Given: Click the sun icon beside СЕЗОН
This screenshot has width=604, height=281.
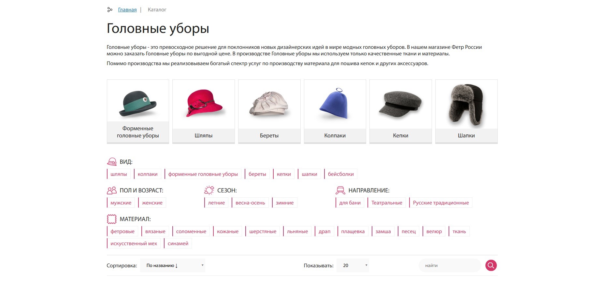Looking at the screenshot, I should pos(209,190).
